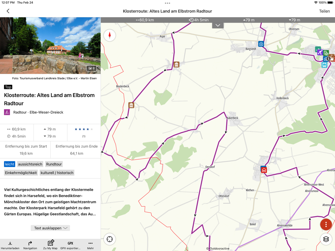335x251 pixels.
Task: Select the Einkehrmöglichkeit tag
Action: click(21, 173)
